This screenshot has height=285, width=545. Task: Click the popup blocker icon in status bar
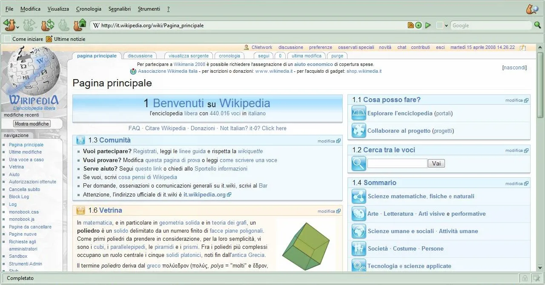(x=537, y=278)
